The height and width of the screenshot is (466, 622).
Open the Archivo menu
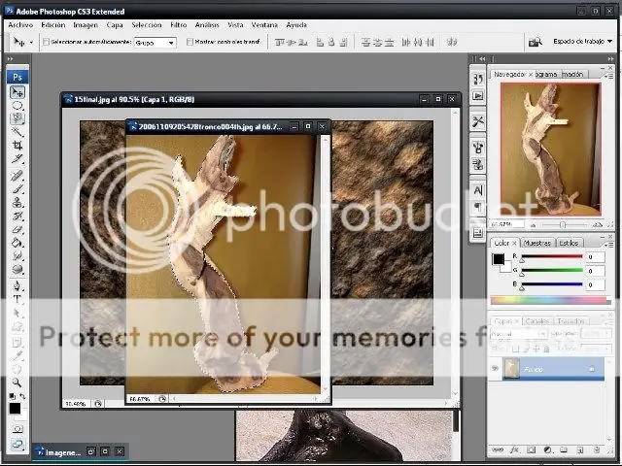[x=20, y=24]
